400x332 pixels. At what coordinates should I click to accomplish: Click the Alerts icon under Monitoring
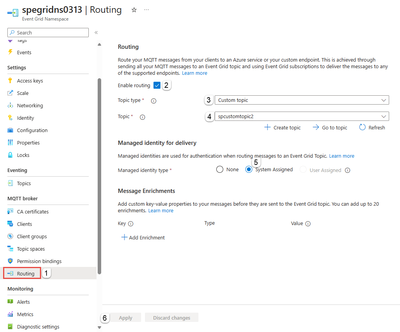point(10,302)
